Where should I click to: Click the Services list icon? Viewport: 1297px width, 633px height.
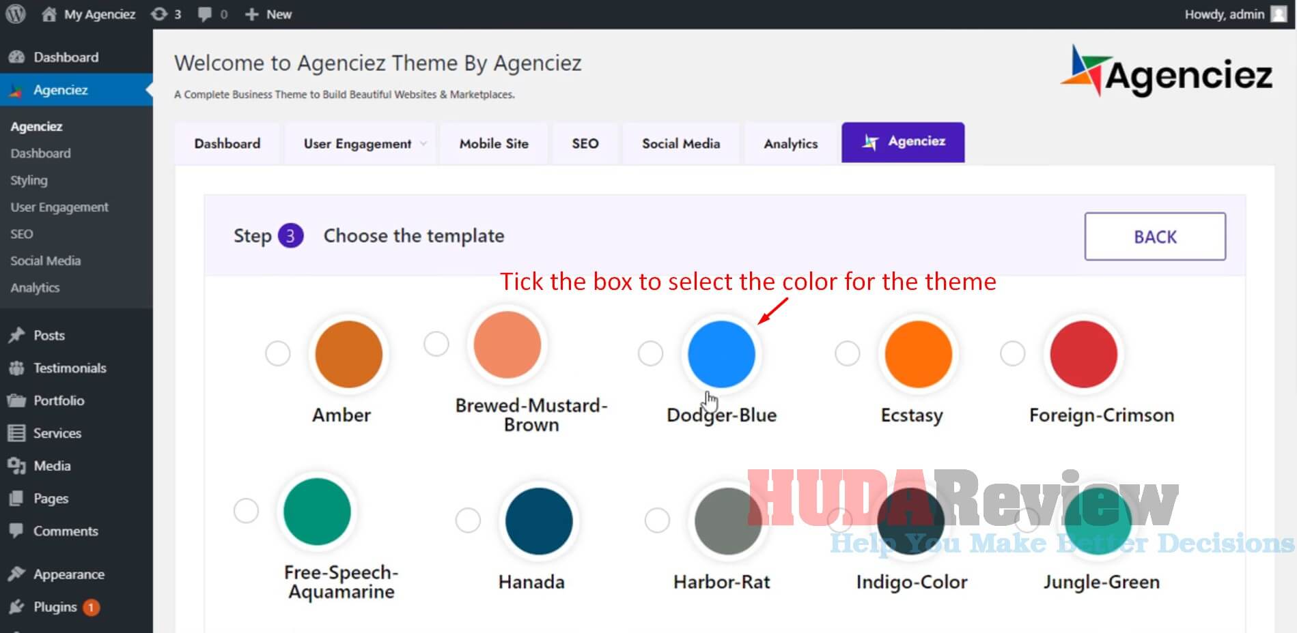[x=17, y=433]
